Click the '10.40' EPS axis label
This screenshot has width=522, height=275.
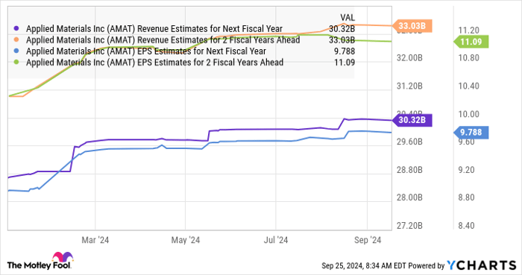(469, 86)
